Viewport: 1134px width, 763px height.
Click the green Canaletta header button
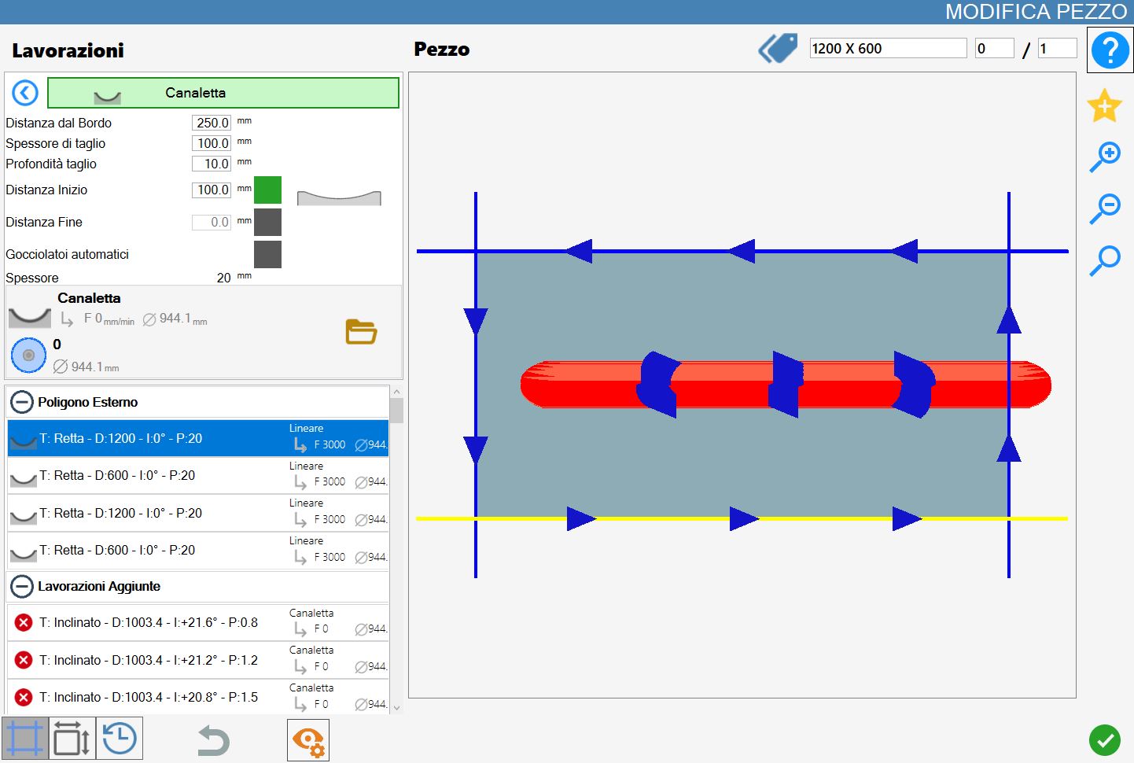click(x=223, y=93)
